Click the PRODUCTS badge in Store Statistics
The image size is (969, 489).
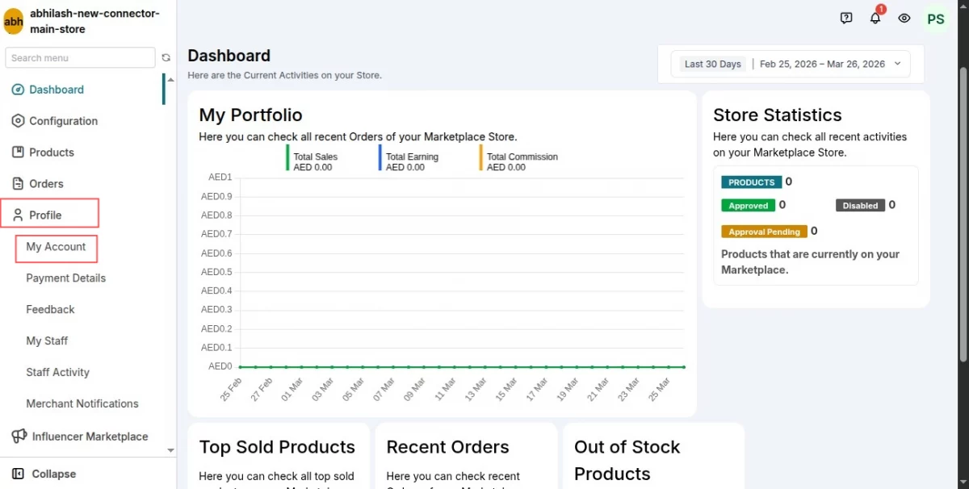[x=752, y=182]
